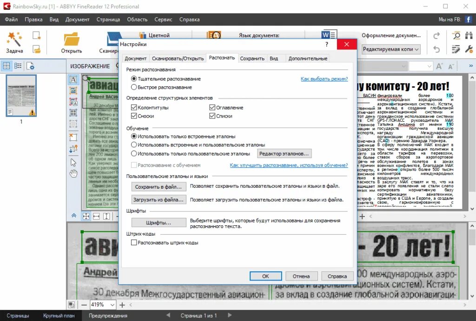Uncheck the Сноски checkbox
The image size is (476, 321).
[134, 116]
